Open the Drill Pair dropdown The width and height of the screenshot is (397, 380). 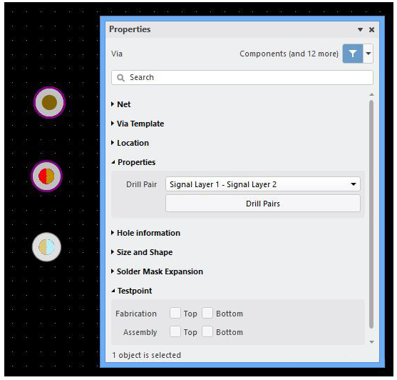pos(263,184)
